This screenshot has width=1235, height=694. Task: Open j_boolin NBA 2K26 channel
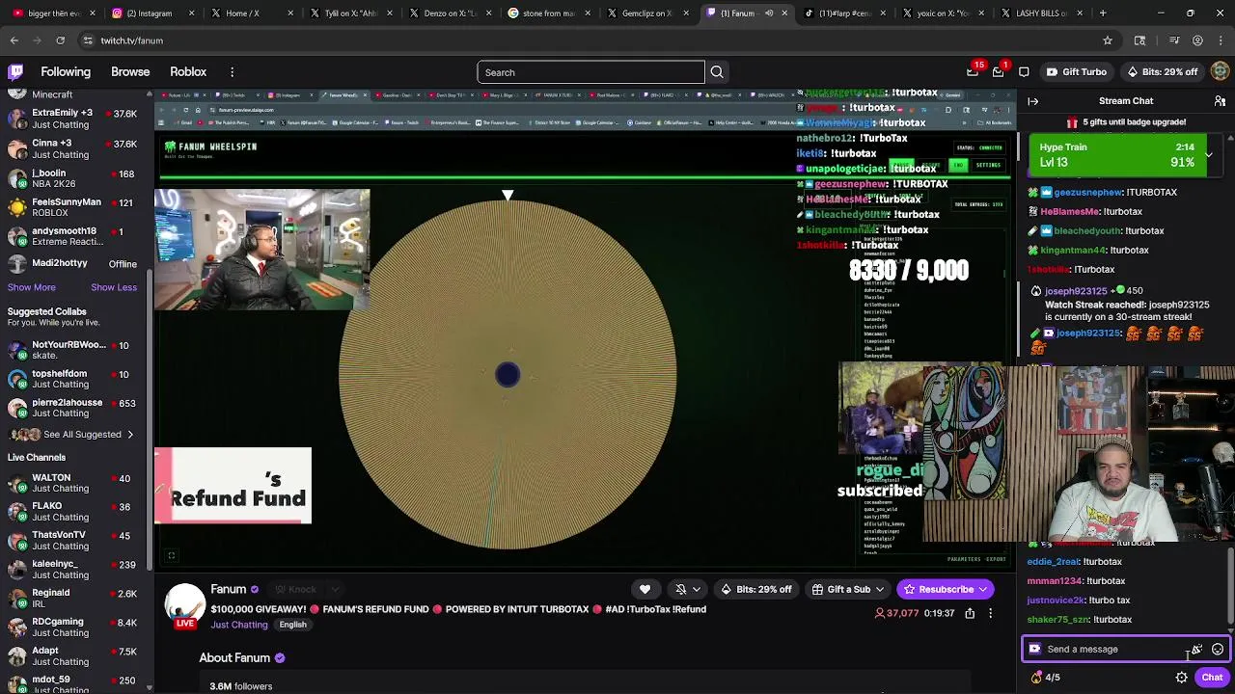pos(75,179)
